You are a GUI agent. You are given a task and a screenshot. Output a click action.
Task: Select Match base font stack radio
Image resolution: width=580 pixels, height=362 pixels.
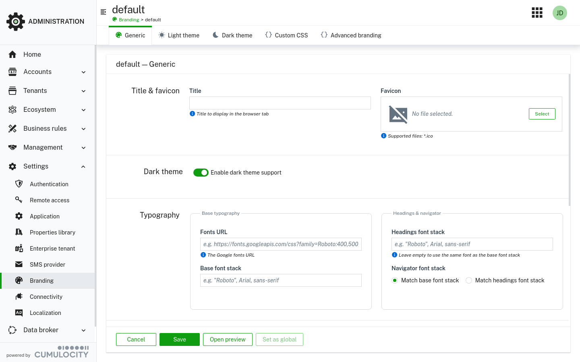point(395,280)
